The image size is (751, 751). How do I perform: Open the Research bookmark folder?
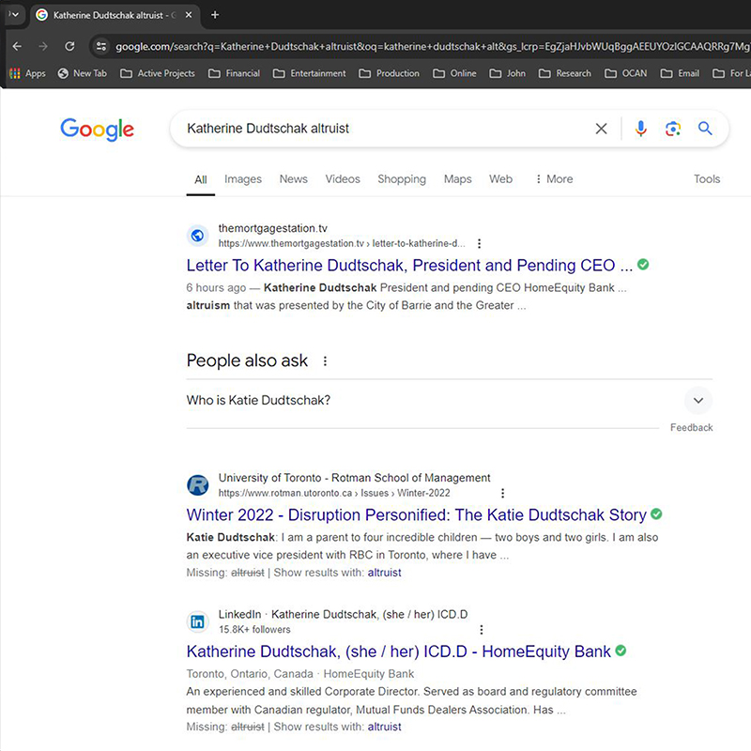565,73
